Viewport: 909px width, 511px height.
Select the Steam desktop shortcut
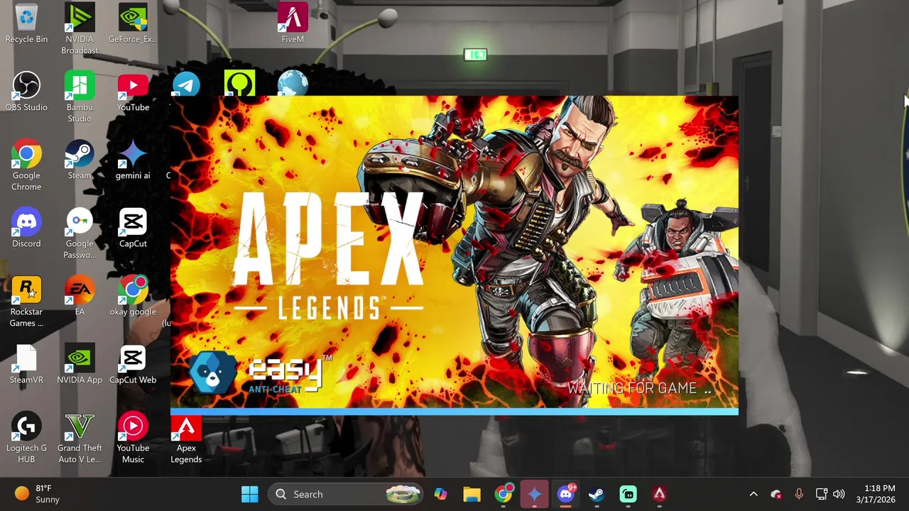tap(80, 160)
